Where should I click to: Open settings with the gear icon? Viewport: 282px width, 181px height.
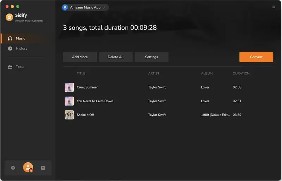point(13,168)
